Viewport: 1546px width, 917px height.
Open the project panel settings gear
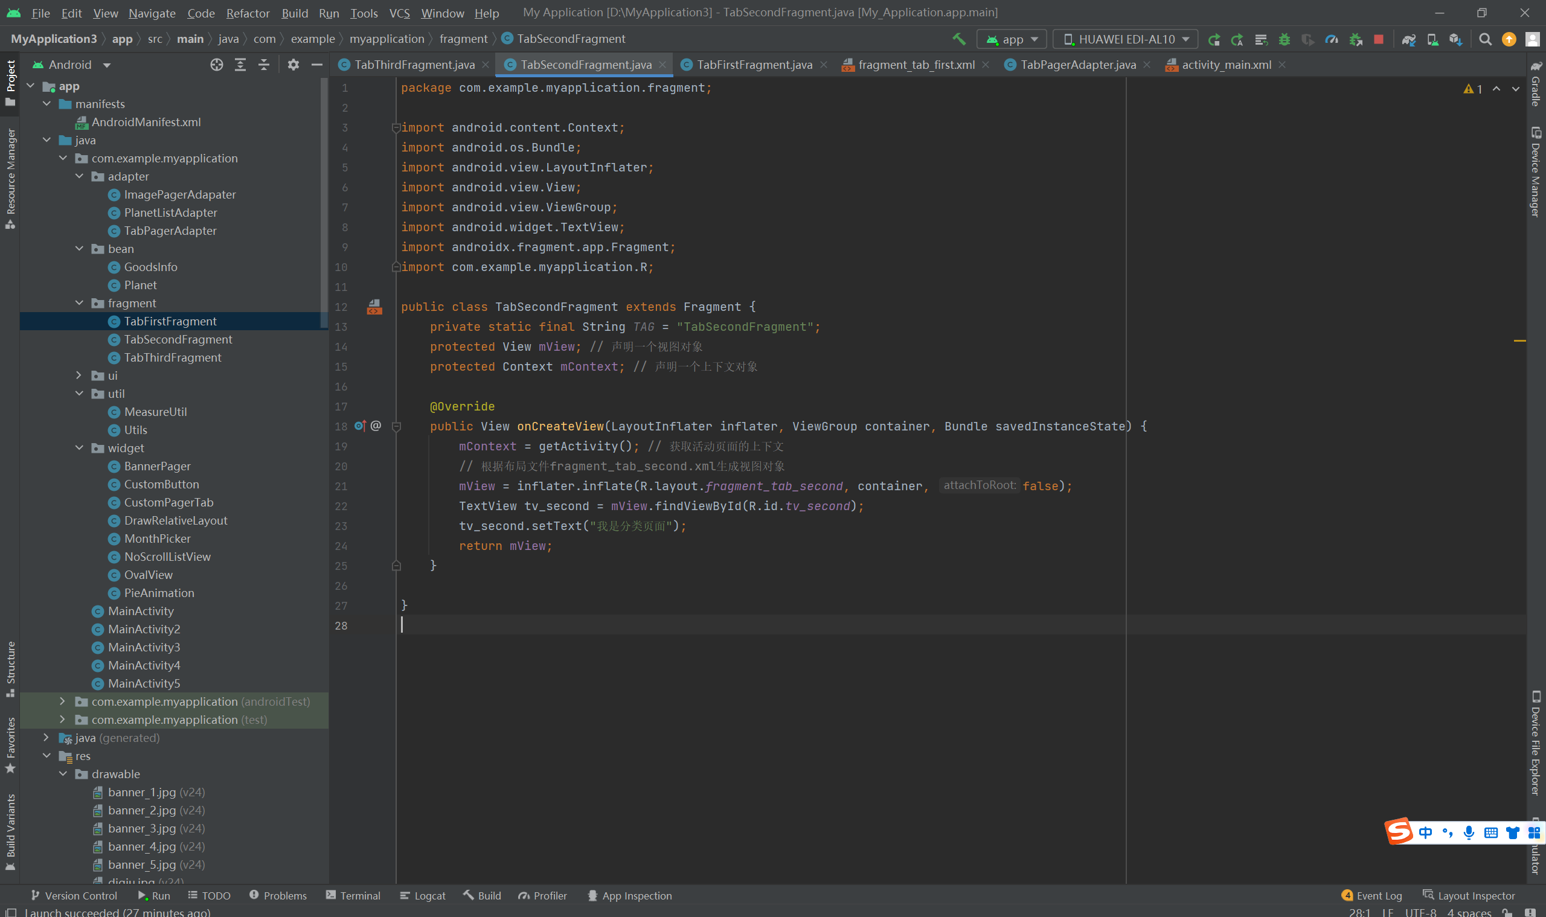tap(293, 65)
